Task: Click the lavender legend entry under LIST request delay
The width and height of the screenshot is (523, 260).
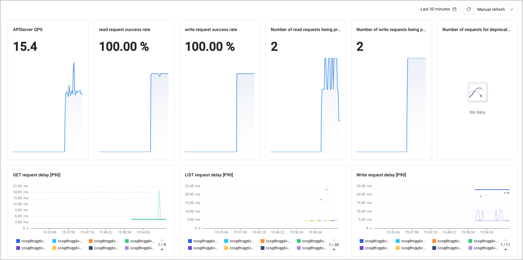Action: click(311, 248)
